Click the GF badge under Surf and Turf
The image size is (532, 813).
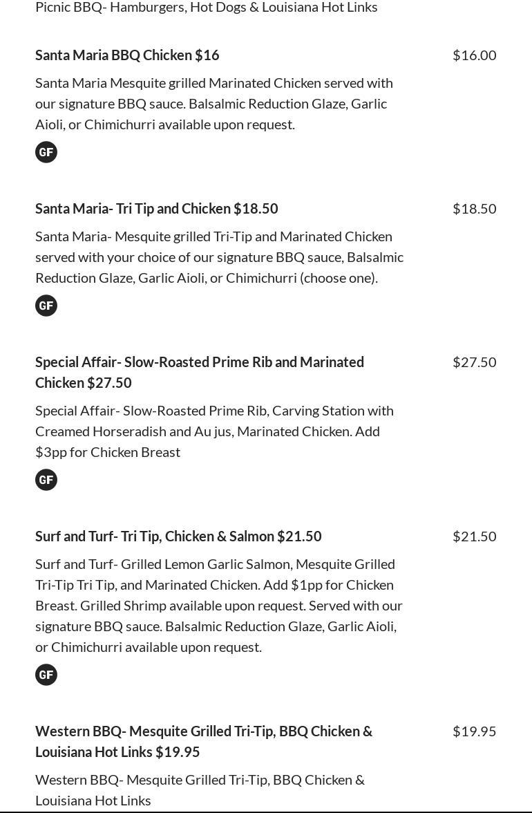pos(46,675)
